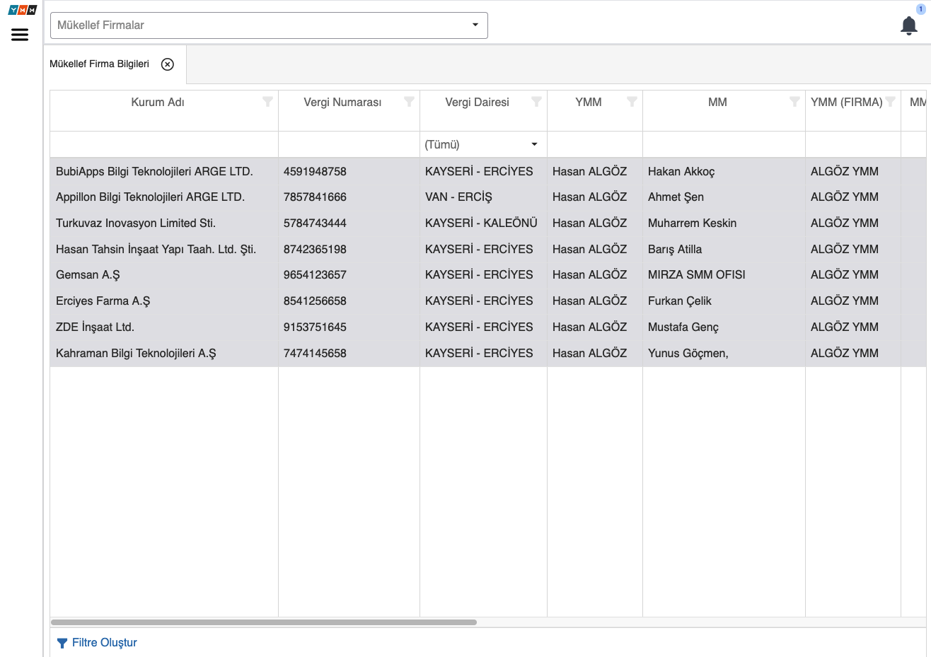This screenshot has height=657, width=931.
Task: Open filter icon on Vergi Numarası column
Action: point(409,102)
